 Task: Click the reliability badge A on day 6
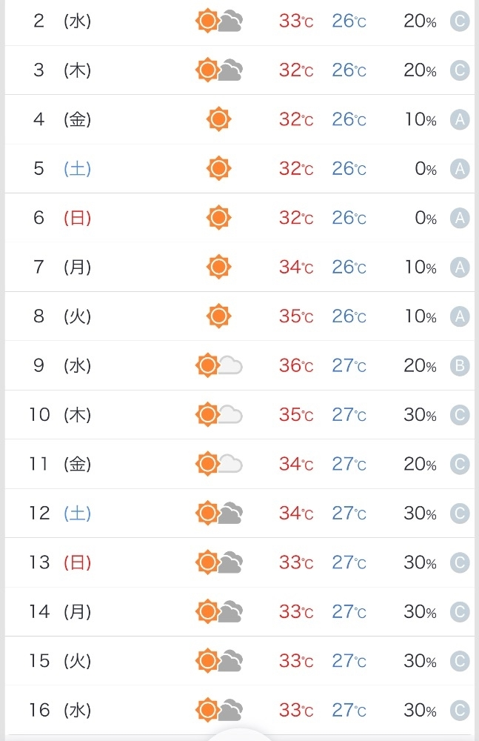coord(460,219)
